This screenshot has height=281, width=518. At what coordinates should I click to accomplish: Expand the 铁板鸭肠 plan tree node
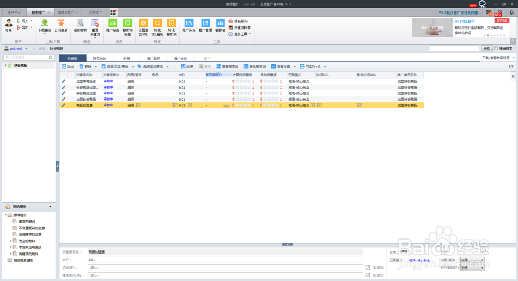point(6,65)
